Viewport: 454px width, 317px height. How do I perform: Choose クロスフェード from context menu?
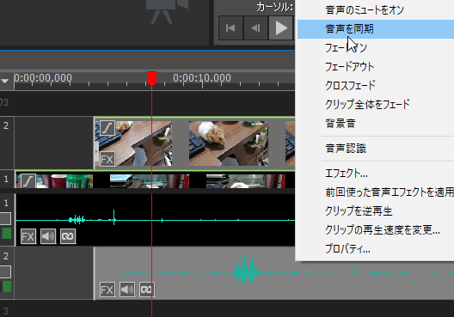click(x=376, y=85)
